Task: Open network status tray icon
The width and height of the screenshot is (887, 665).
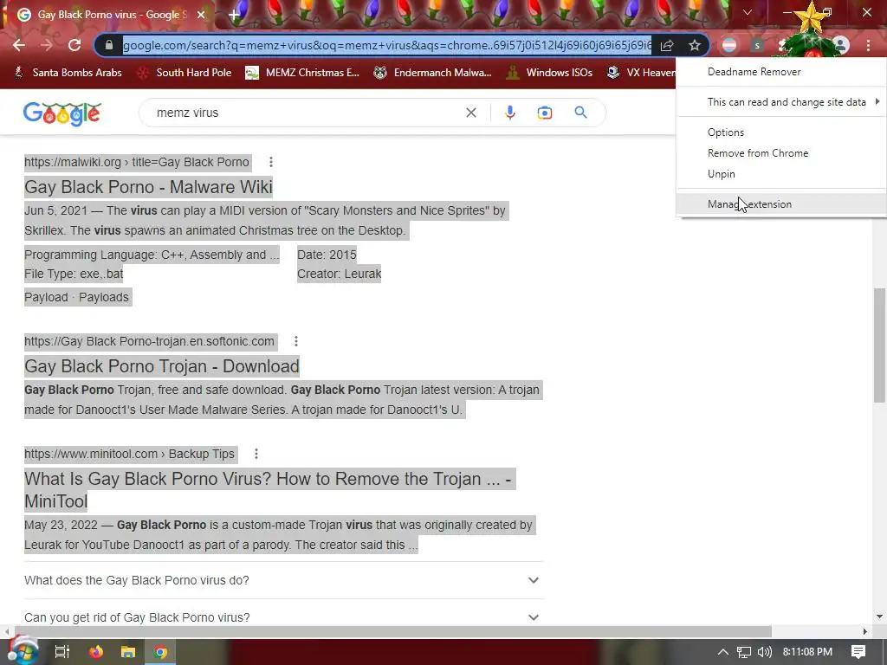Action: pyautogui.click(x=744, y=652)
